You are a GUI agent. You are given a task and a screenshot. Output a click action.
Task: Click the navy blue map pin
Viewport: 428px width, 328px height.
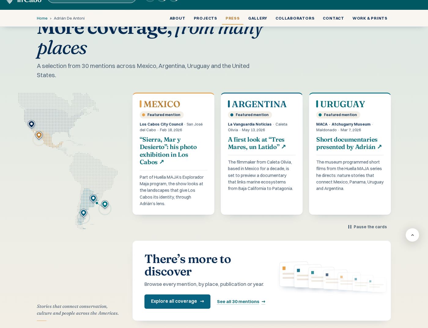point(31,124)
